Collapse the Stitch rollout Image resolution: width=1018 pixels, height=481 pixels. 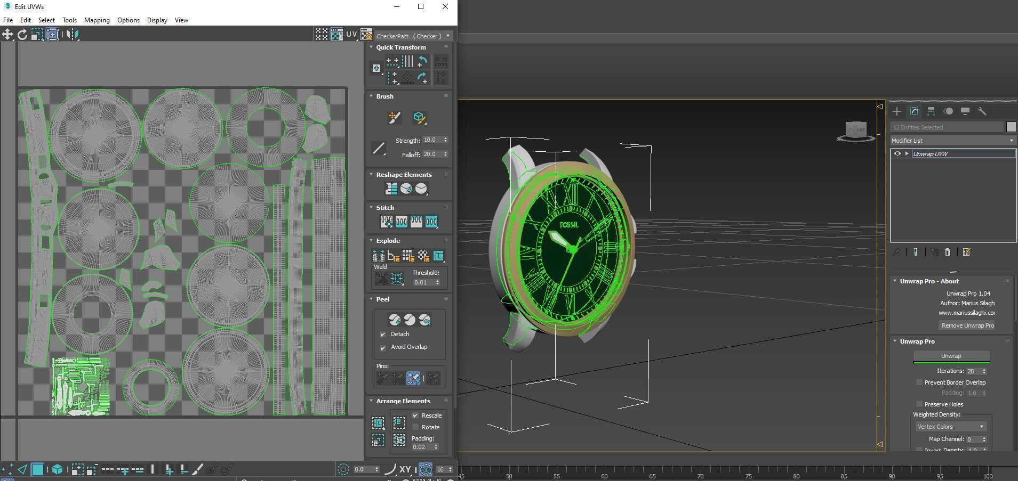pyautogui.click(x=371, y=208)
